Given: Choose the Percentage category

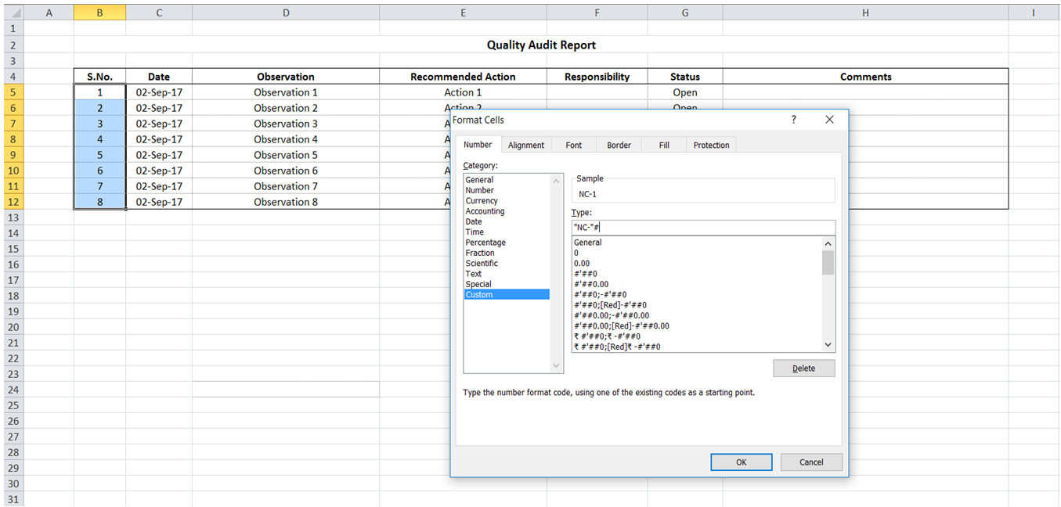Looking at the screenshot, I should click(485, 243).
